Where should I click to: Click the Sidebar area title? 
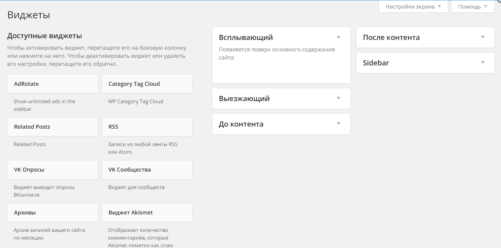coord(376,63)
